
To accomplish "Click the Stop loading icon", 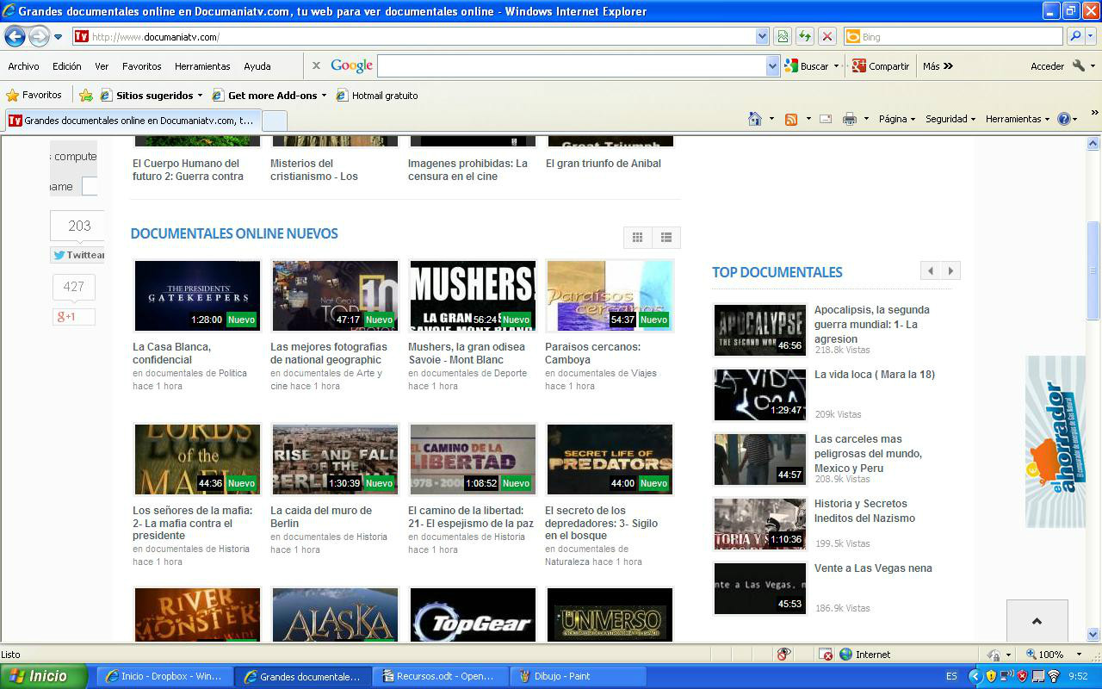I will click(x=826, y=36).
